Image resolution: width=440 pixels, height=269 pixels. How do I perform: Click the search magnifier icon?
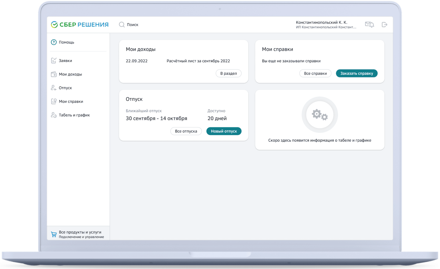[x=122, y=25]
